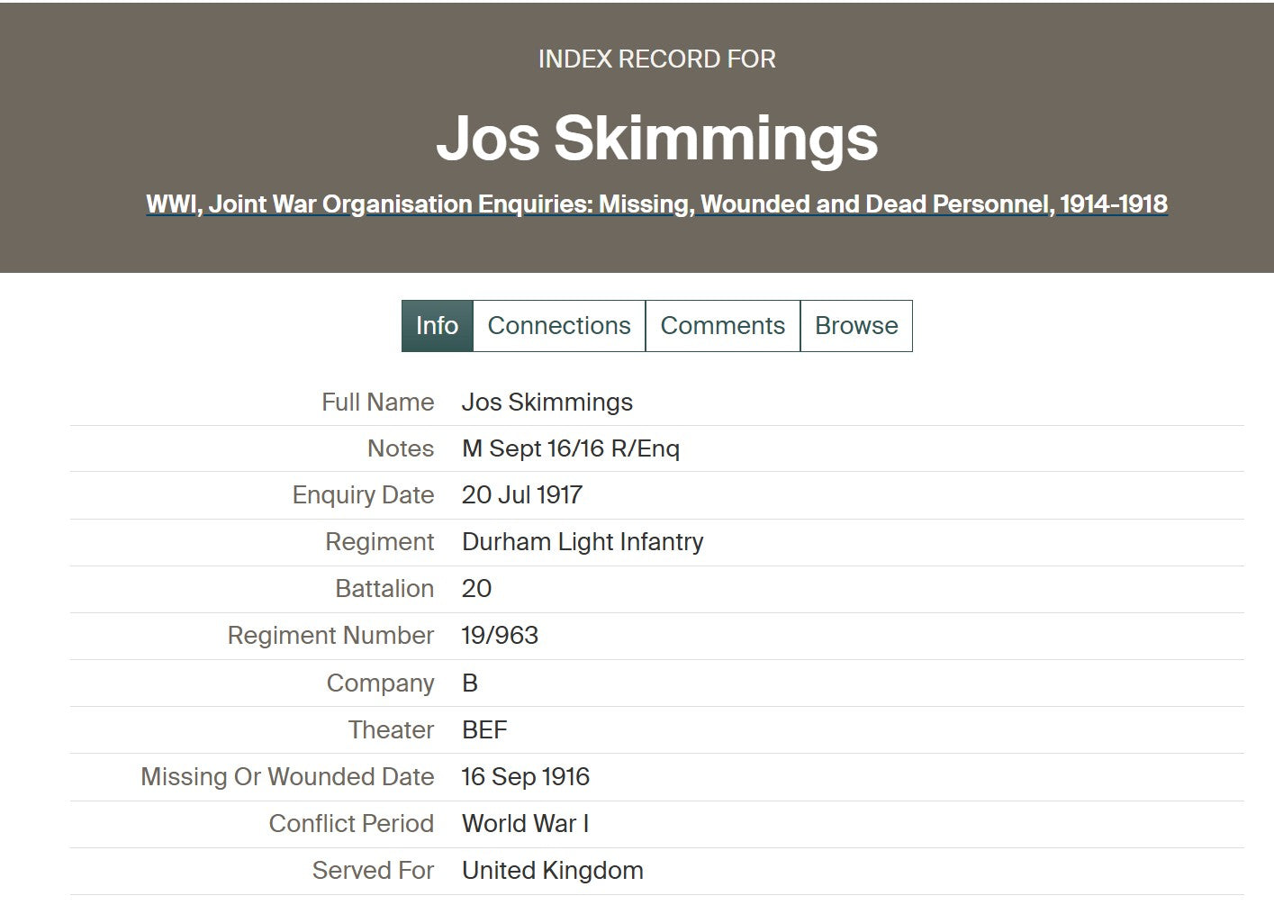The image size is (1274, 905).
Task: Click the large Jos Skimmings page heading
Action: click(x=656, y=138)
